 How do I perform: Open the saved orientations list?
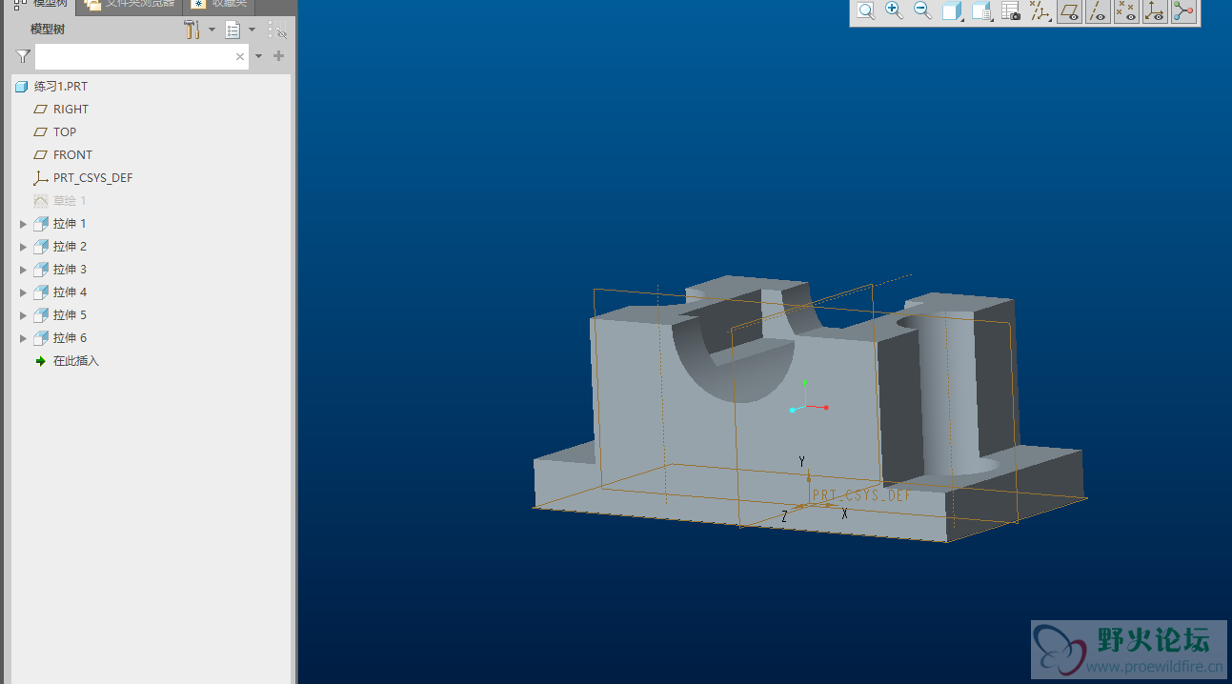tap(981, 11)
